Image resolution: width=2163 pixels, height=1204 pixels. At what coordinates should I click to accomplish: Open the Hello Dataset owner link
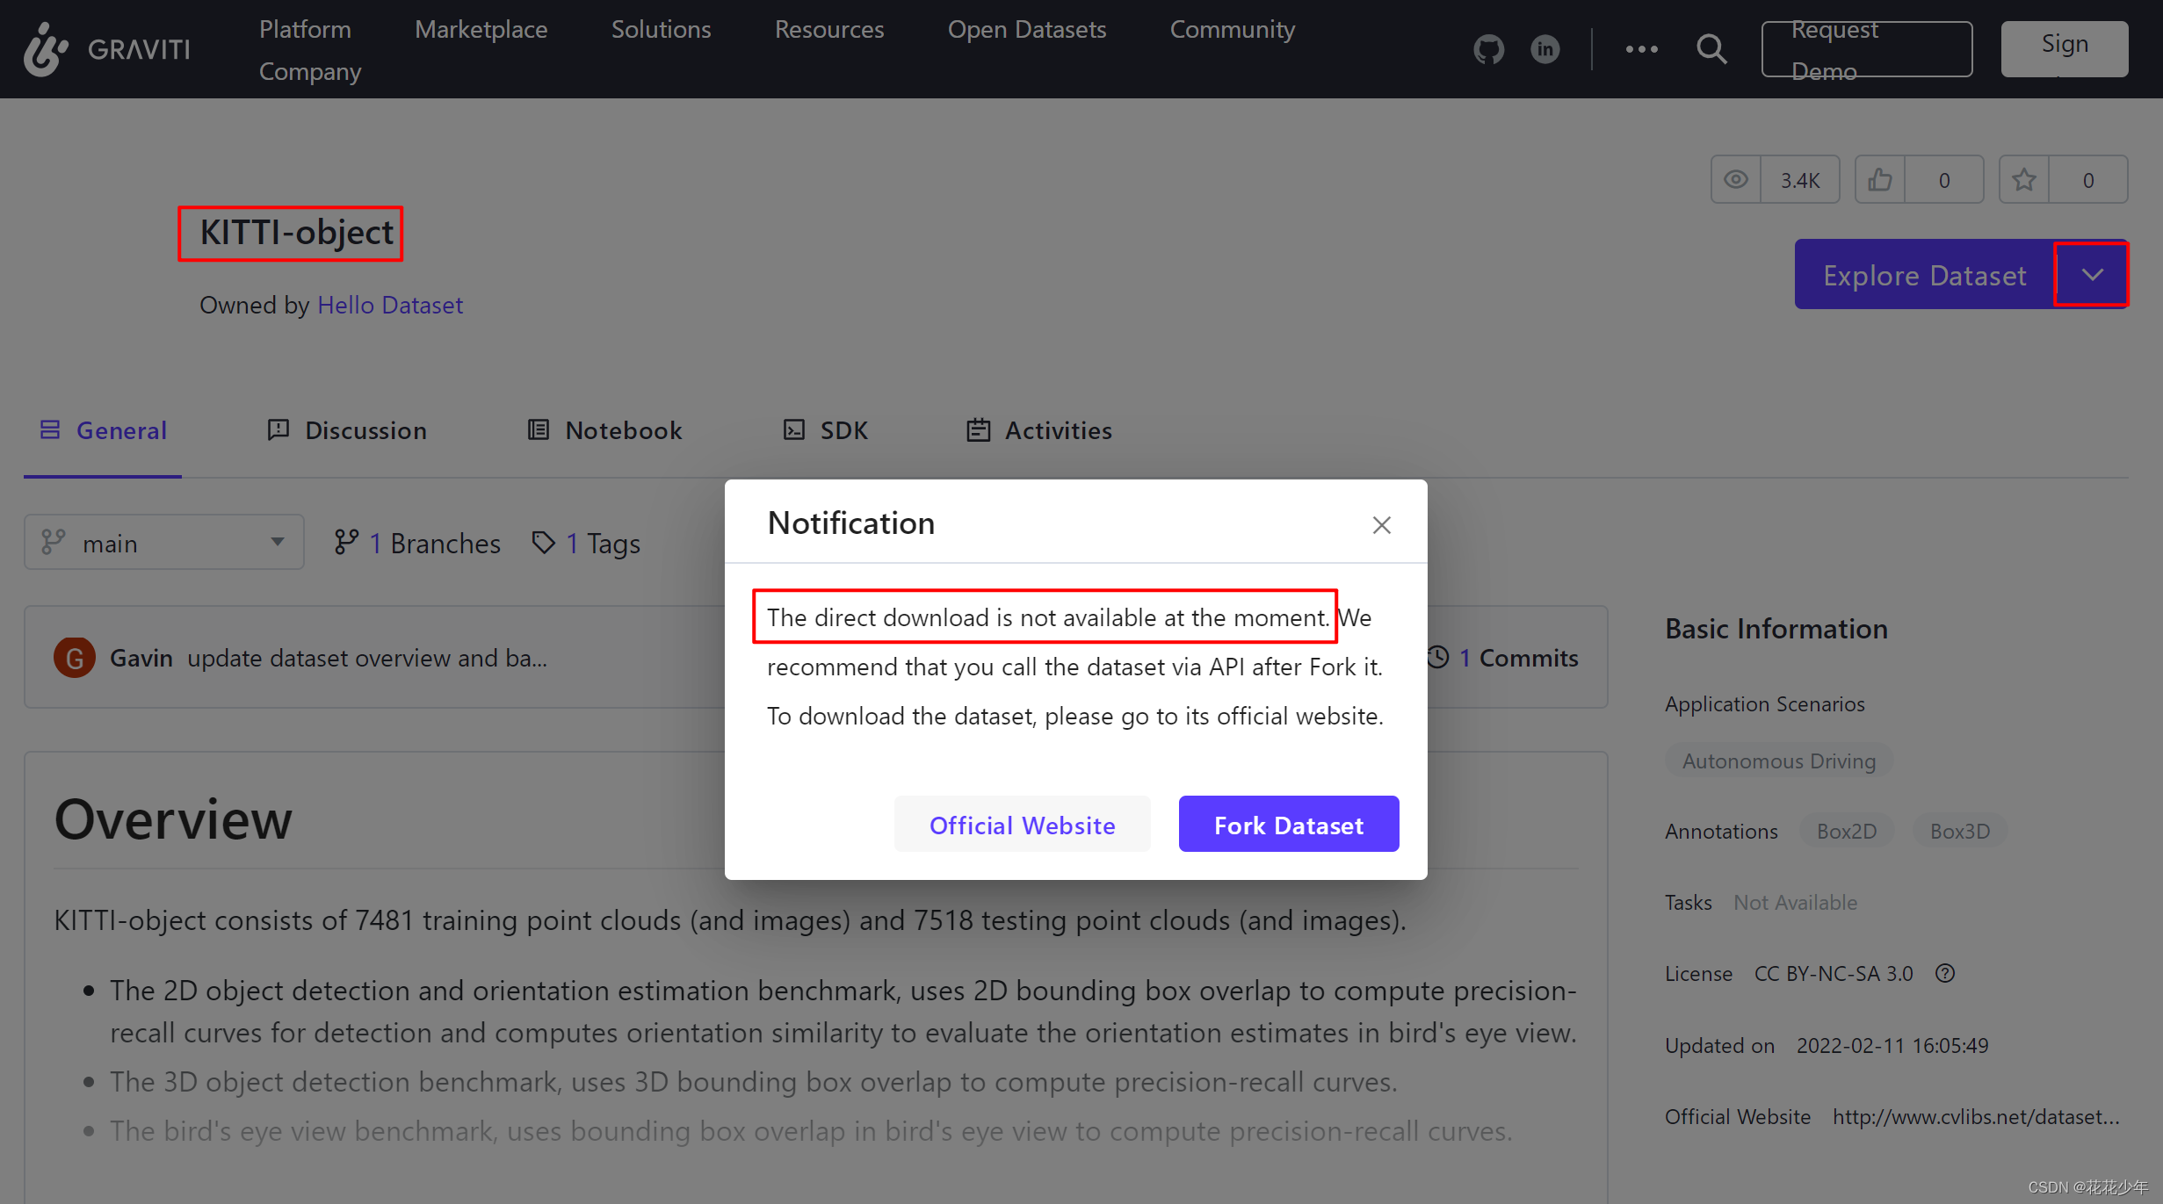tap(389, 305)
